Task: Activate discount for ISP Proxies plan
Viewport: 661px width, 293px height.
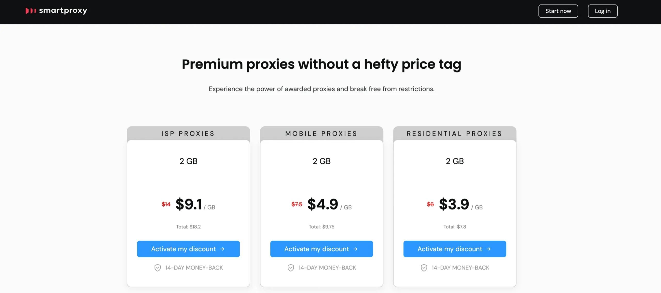Action: coord(188,249)
